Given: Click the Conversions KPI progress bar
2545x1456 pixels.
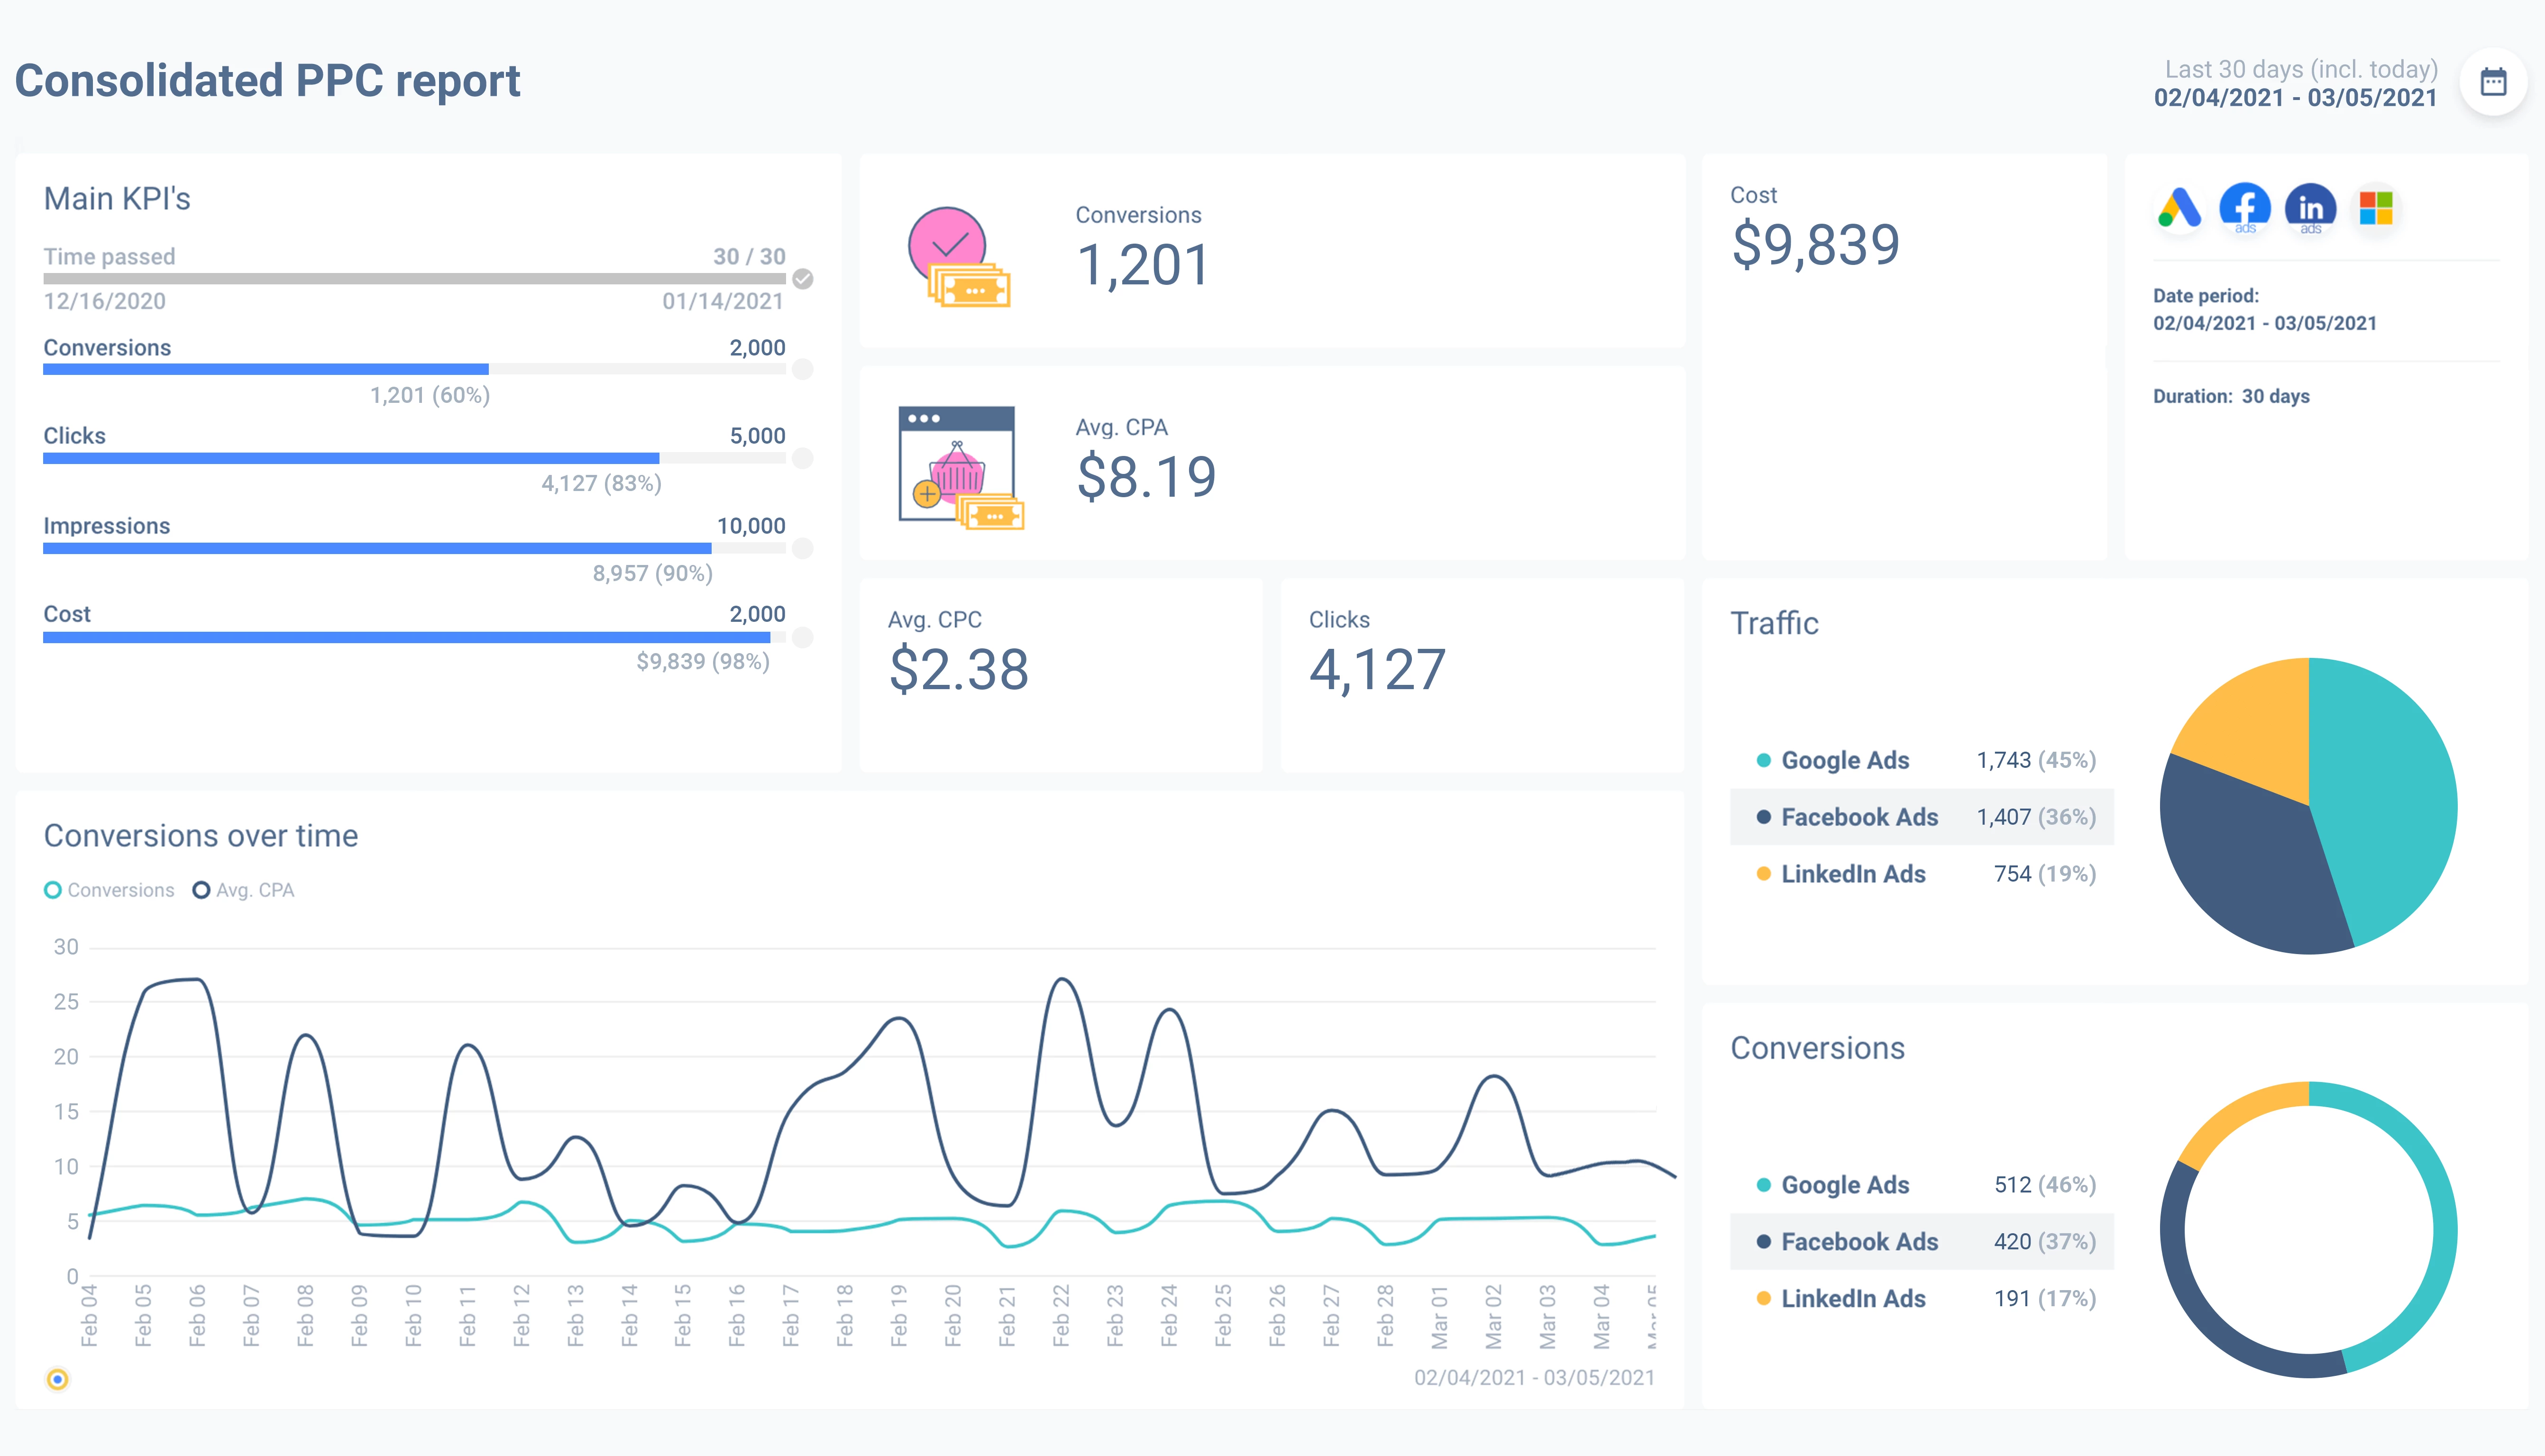Looking at the screenshot, I should pyautogui.click(x=414, y=369).
